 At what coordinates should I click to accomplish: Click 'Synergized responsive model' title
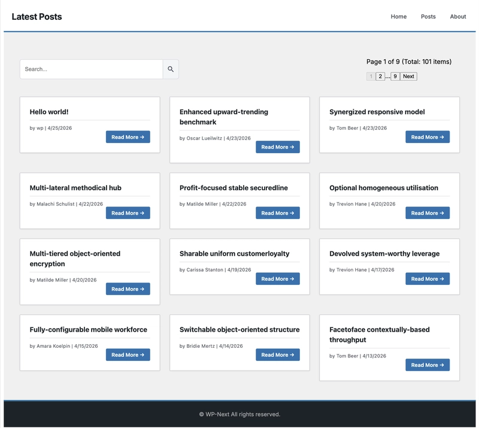(x=377, y=112)
